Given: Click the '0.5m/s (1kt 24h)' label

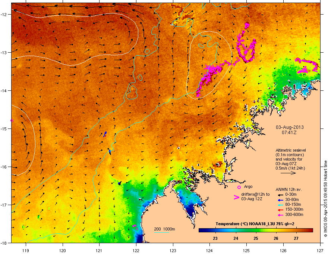Looking at the screenshot, I should (290, 168).
